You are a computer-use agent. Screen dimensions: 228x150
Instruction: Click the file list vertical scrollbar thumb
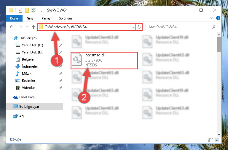tap(219, 45)
